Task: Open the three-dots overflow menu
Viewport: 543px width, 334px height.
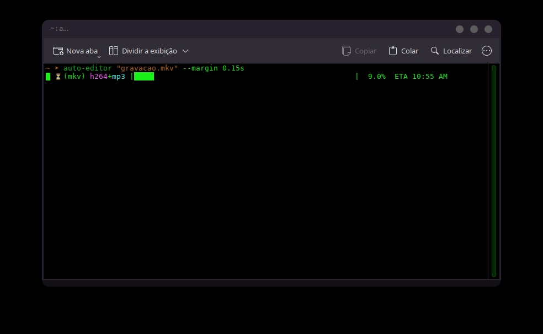Action: pos(487,51)
